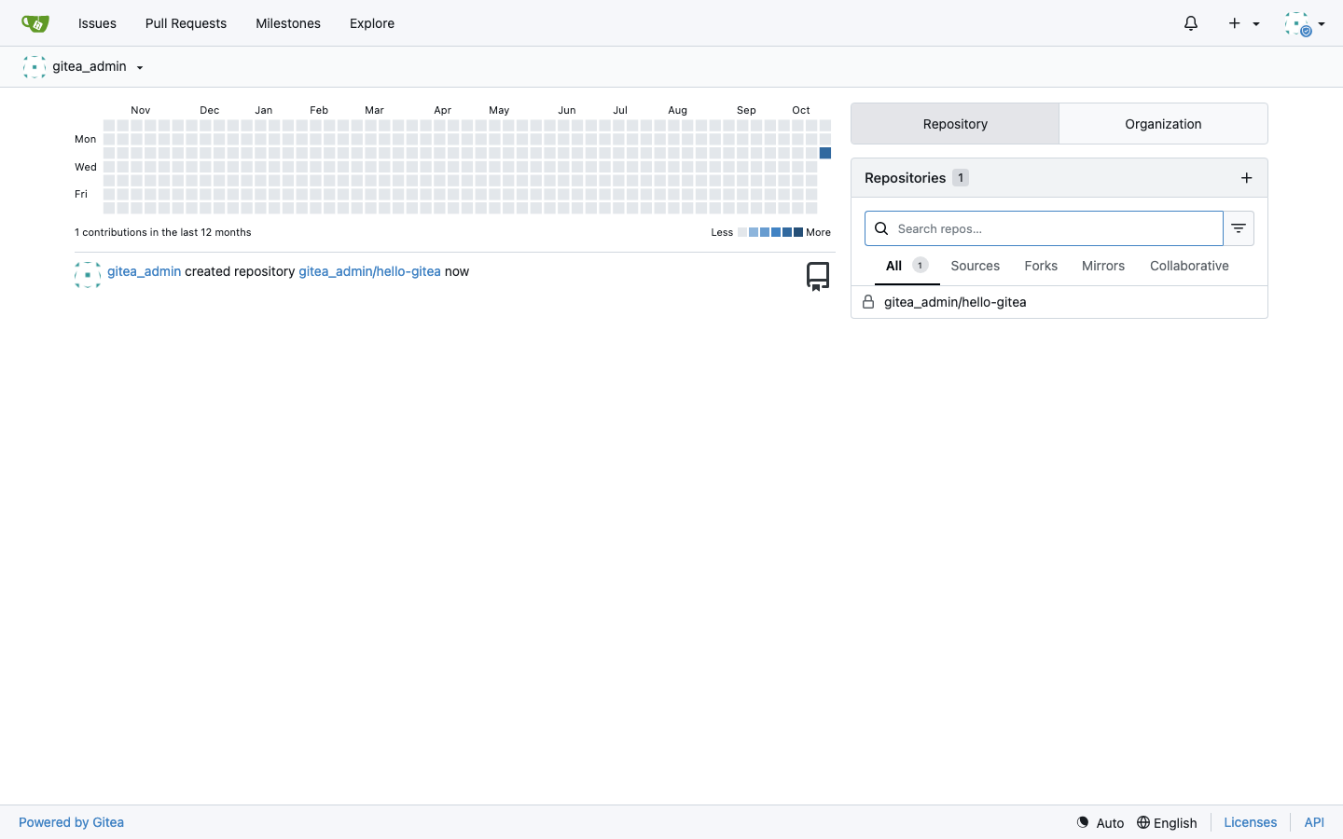Viewport: 1343px width, 839px height.
Task: Open the notifications bell
Action: point(1191,23)
